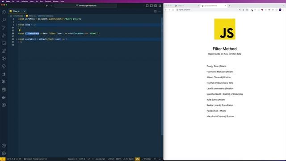Expand the folded 'const usersList' block
This screenshot has height=161, width=286.
(17, 39)
